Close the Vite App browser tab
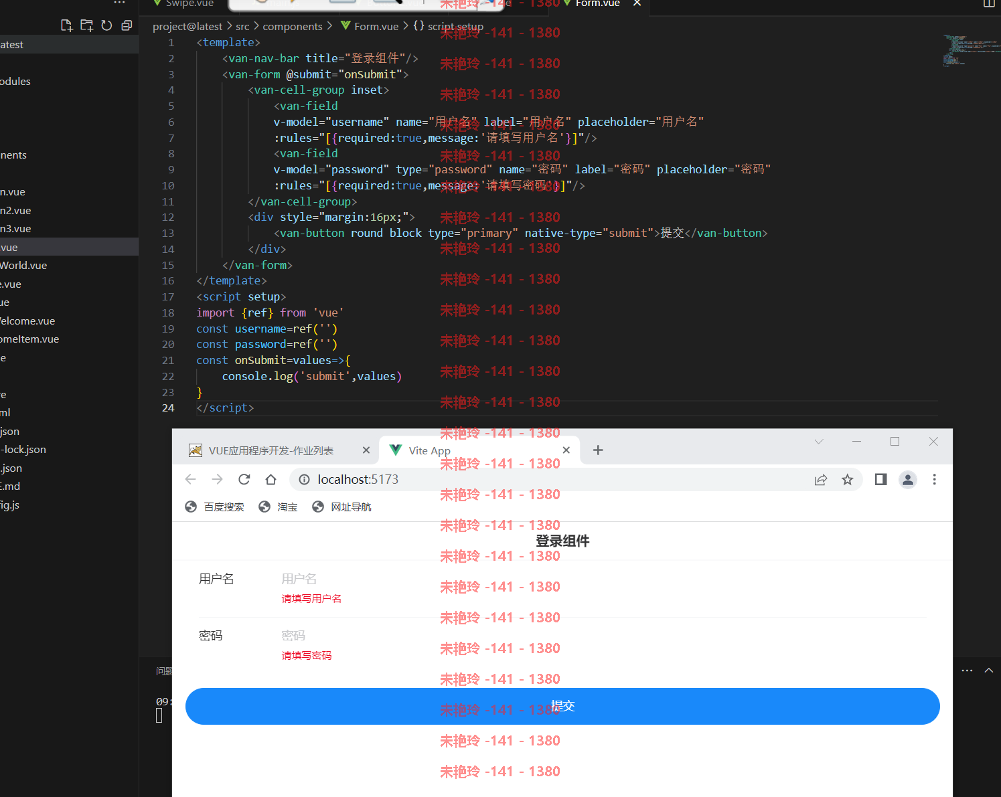Viewport: 1001px width, 797px height. click(x=566, y=450)
